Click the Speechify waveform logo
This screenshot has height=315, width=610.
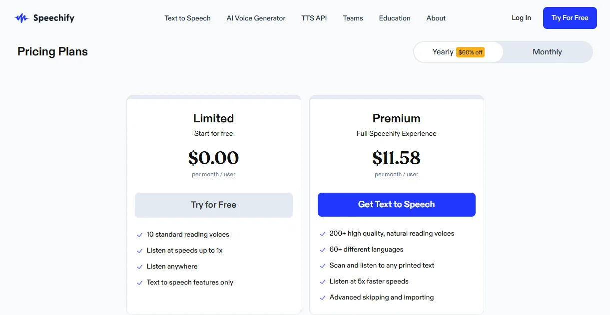pyautogui.click(x=21, y=17)
